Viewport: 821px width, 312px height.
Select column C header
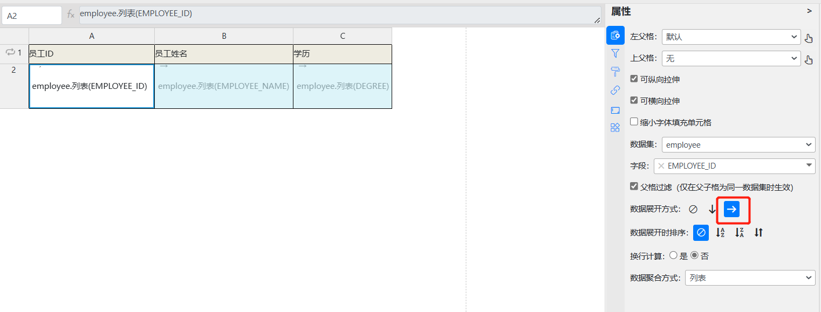point(343,36)
